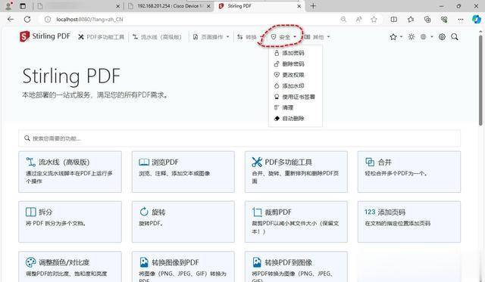Open the 调整颜色/对比度 card
This screenshot has height=282, width=485.
coord(70,267)
